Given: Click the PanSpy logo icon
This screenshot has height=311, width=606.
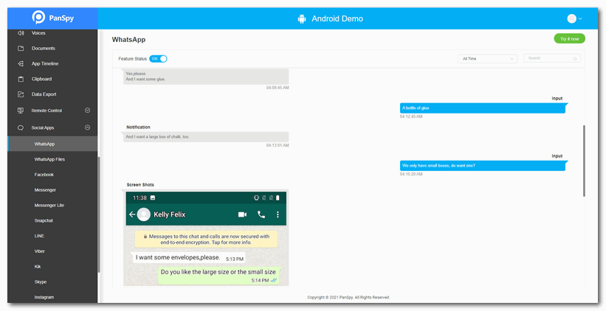Looking at the screenshot, I should point(38,18).
